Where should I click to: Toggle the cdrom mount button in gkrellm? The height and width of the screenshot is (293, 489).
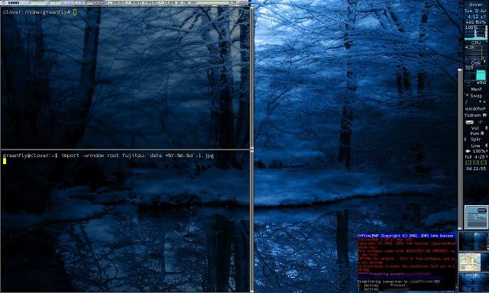pyautogui.click(x=484, y=115)
